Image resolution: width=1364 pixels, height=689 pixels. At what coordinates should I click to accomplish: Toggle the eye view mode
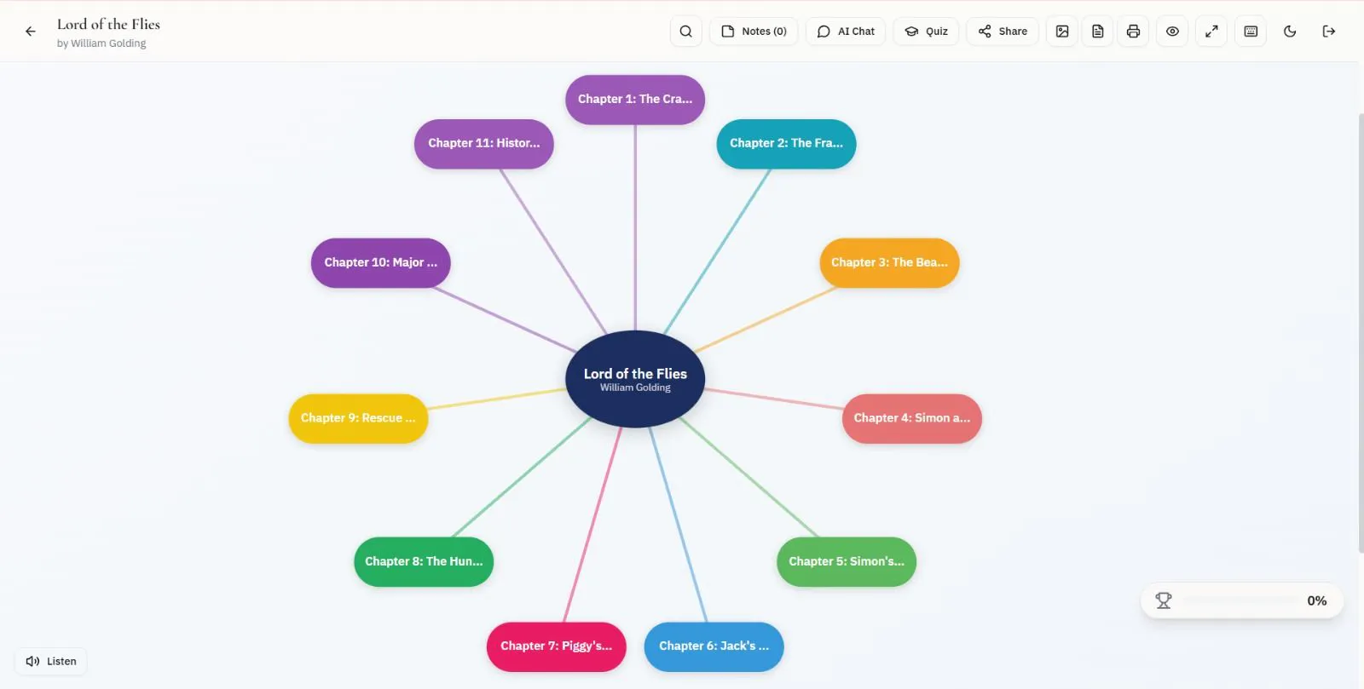tap(1173, 32)
